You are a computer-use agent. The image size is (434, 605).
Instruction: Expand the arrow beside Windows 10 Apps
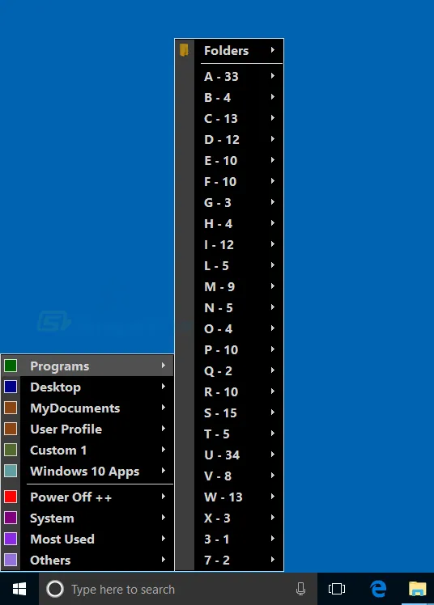(164, 471)
